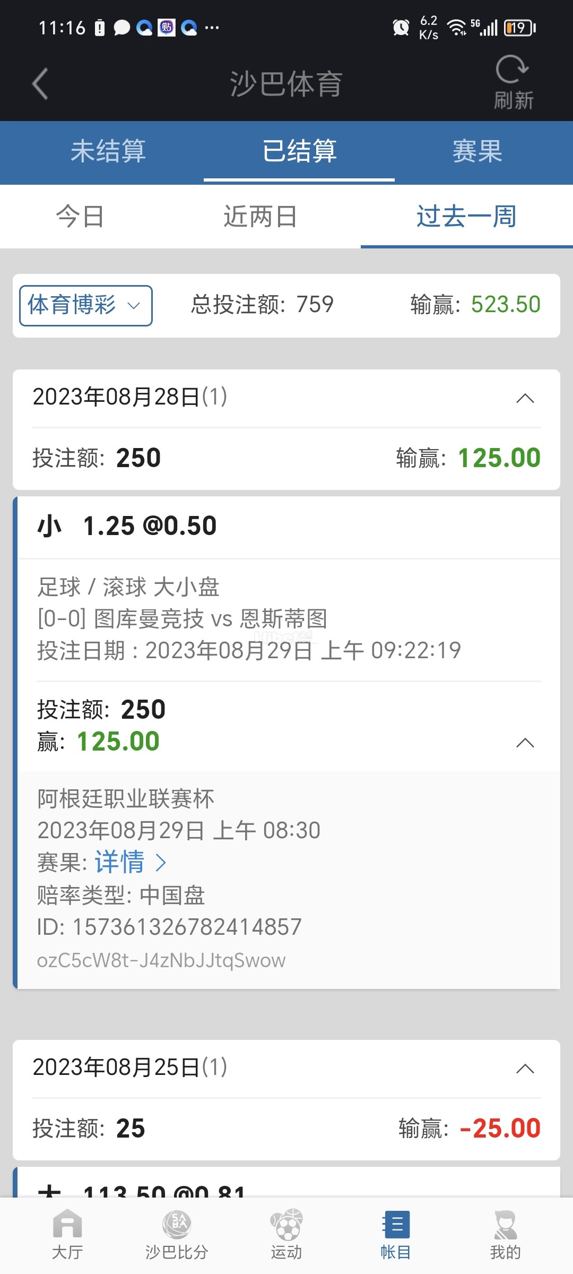Filter by 近两日
The image size is (573, 1274).
pyautogui.click(x=260, y=217)
